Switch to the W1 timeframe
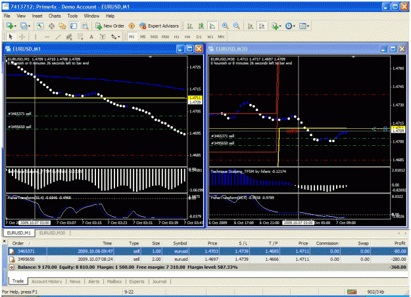 [210, 37]
